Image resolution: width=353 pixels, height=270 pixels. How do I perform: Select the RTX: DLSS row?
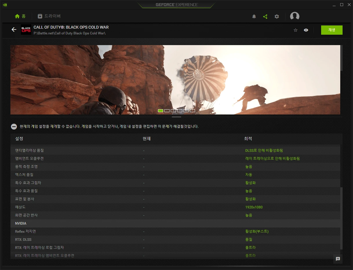175,240
